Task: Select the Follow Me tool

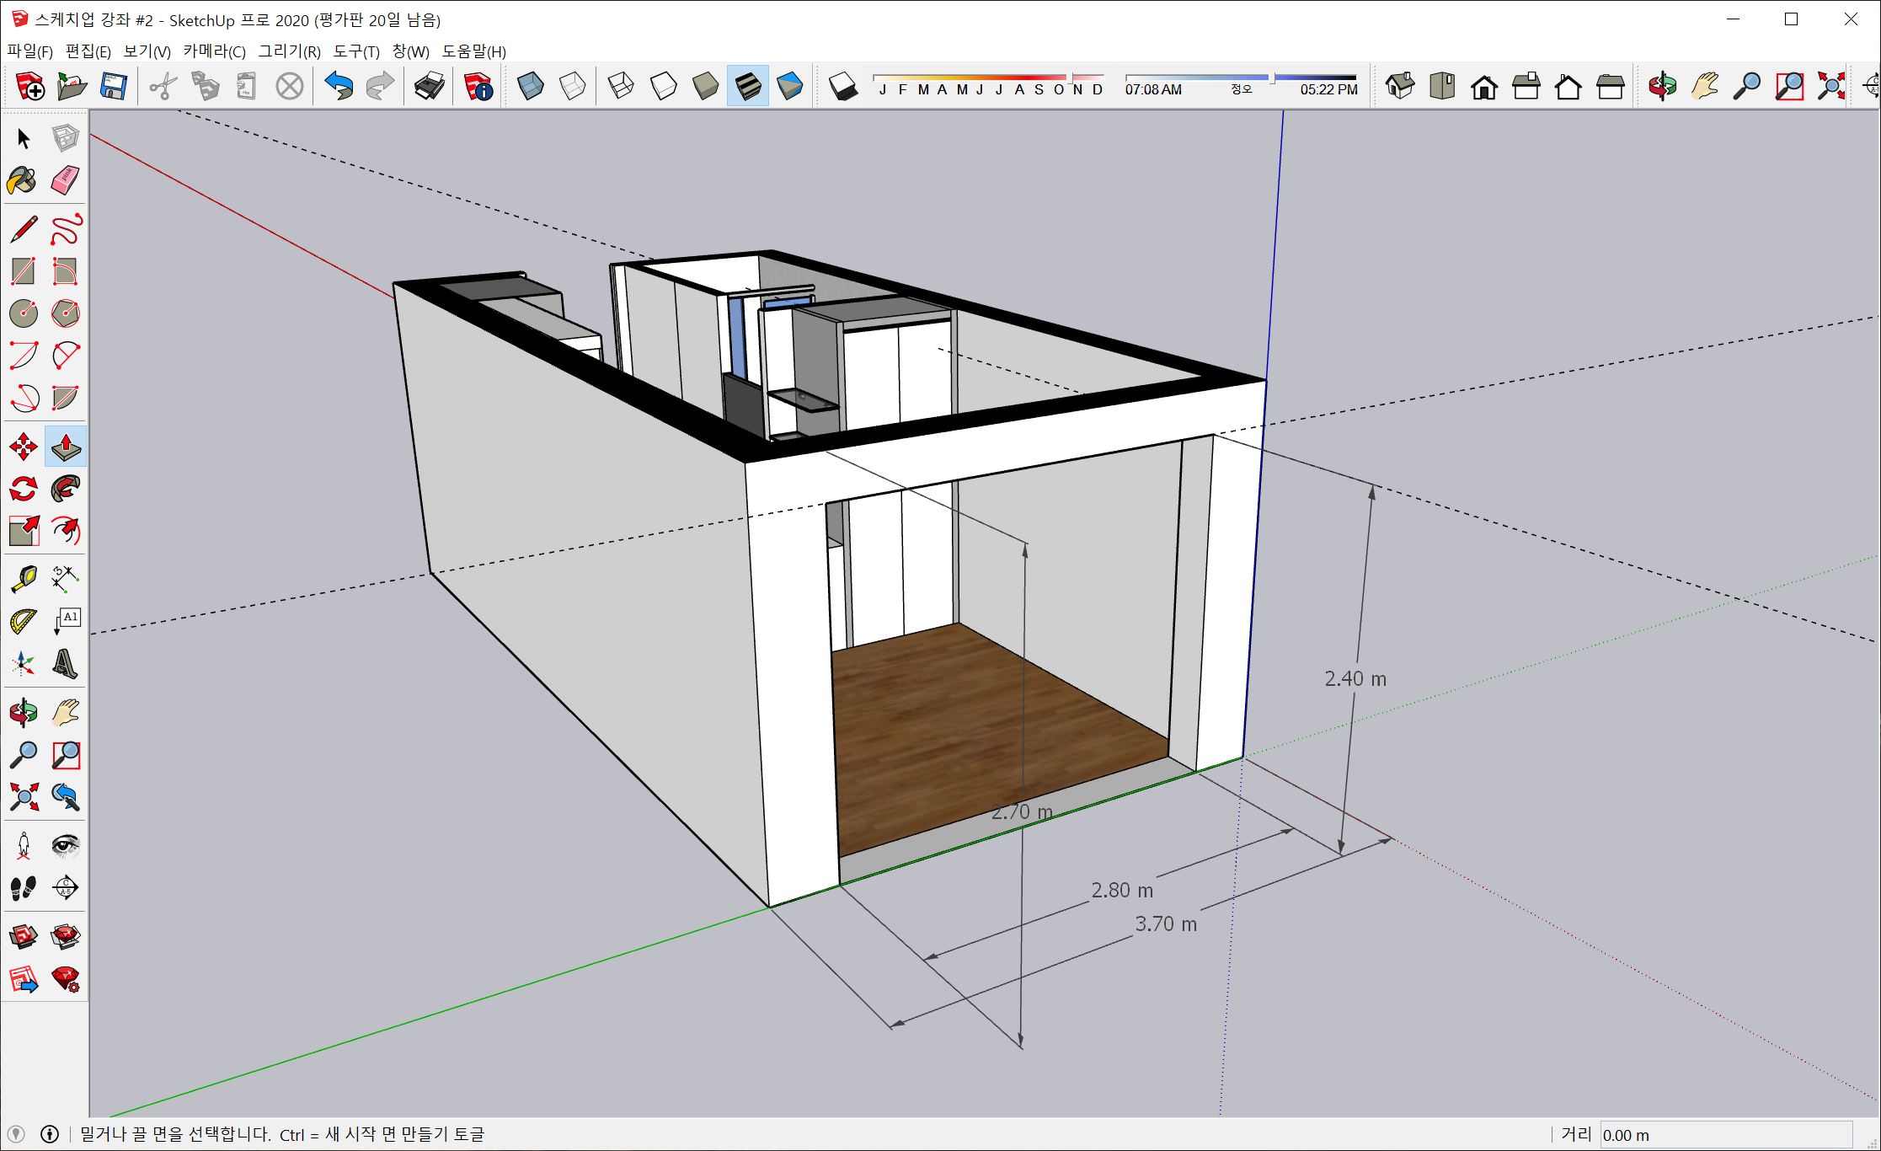Action: [66, 489]
